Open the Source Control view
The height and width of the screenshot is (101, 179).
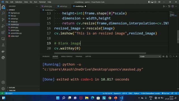coord(3,20)
